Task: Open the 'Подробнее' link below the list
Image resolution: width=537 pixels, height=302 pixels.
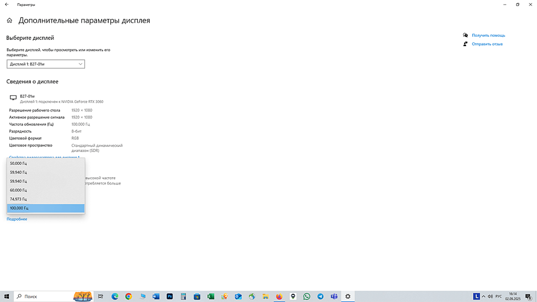Action: click(17, 219)
